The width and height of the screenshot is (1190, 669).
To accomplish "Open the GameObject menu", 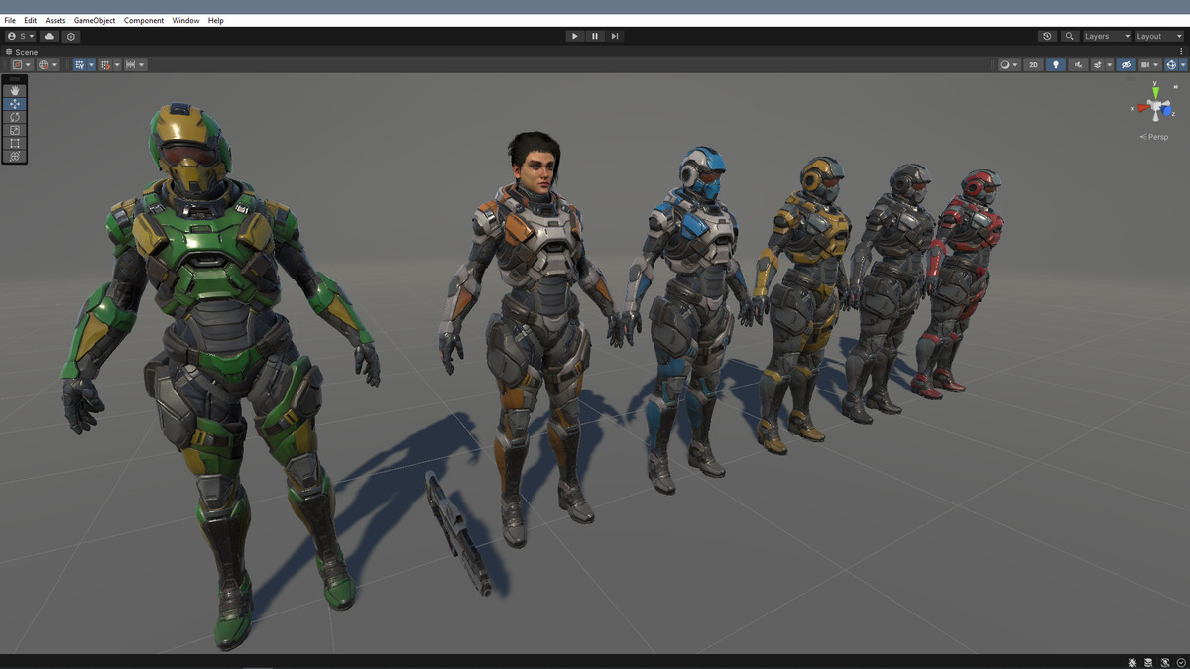I will (94, 20).
